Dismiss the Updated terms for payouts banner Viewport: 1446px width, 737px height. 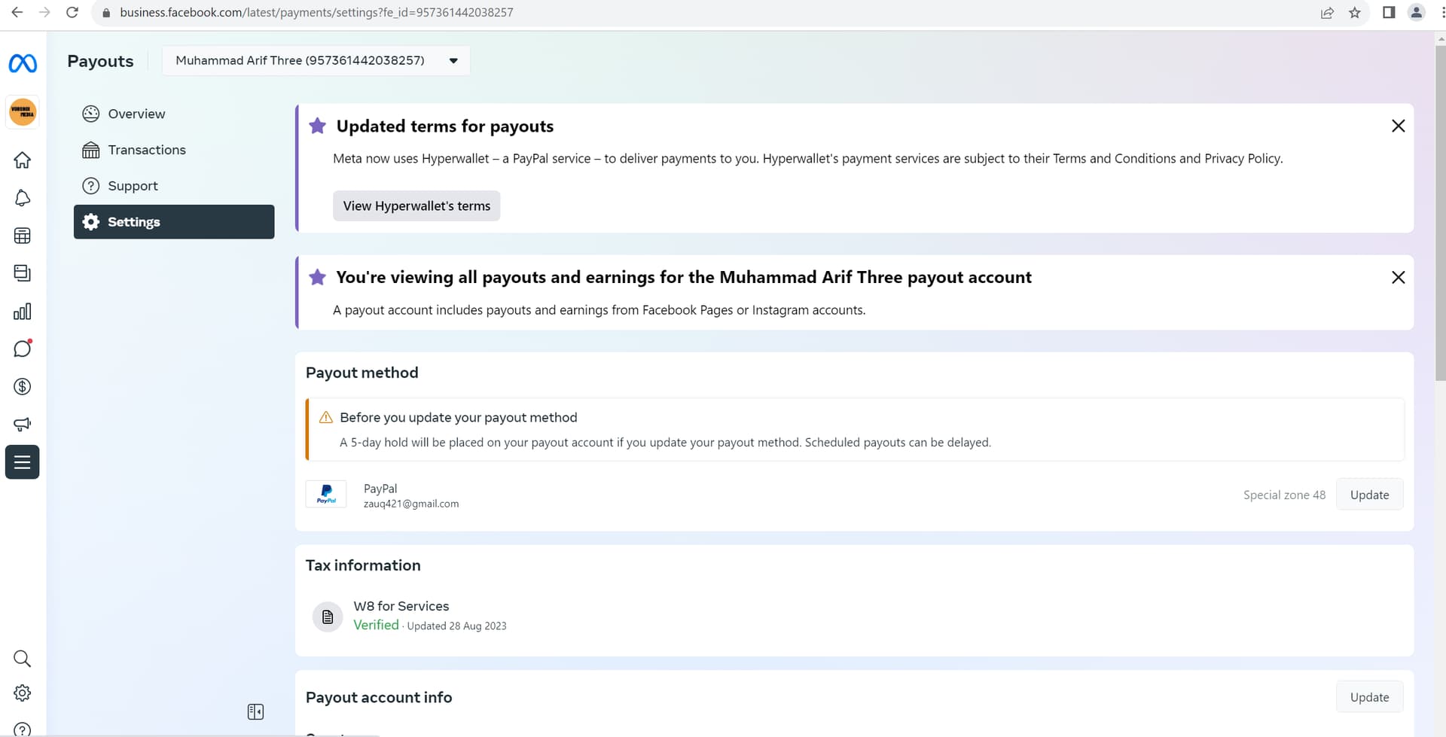[1398, 126]
